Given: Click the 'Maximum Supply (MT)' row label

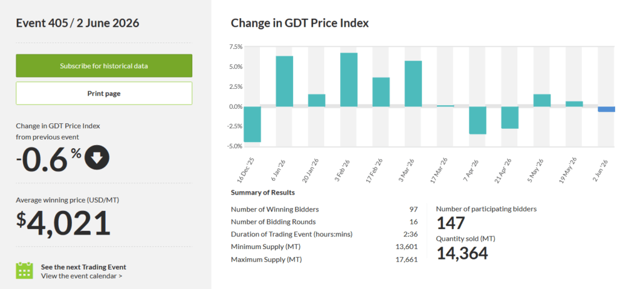Looking at the screenshot, I should point(266,260).
